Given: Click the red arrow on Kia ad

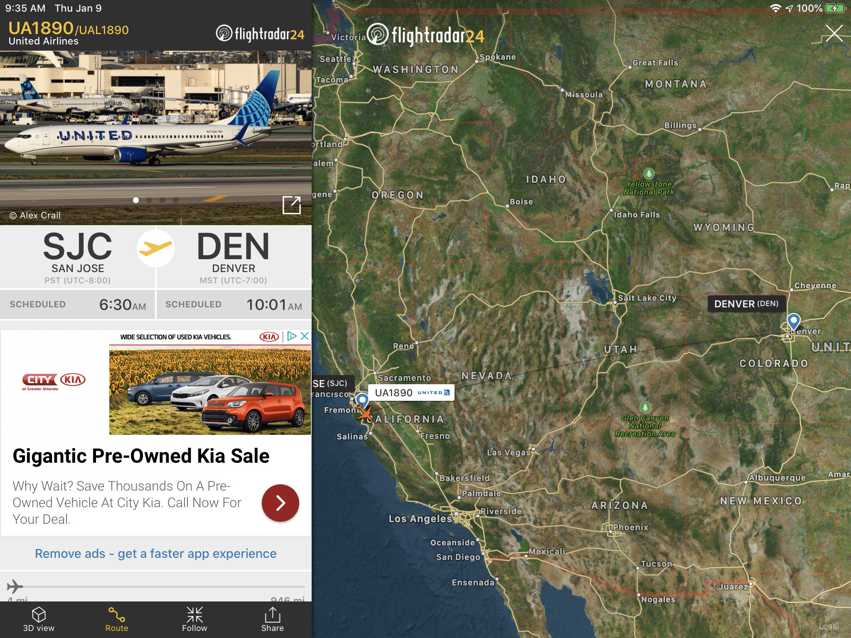Looking at the screenshot, I should tap(280, 503).
